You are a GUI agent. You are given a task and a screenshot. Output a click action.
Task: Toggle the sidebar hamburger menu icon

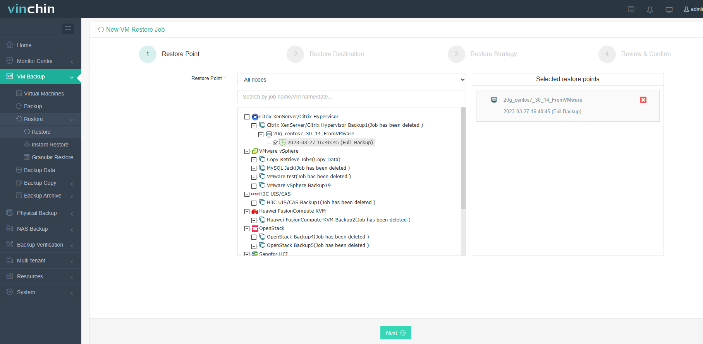click(68, 29)
